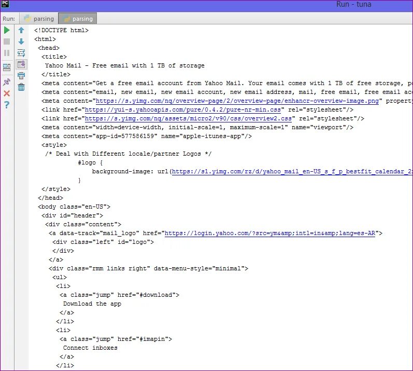Click the 'email, new email' keywords meta line

tap(227, 92)
